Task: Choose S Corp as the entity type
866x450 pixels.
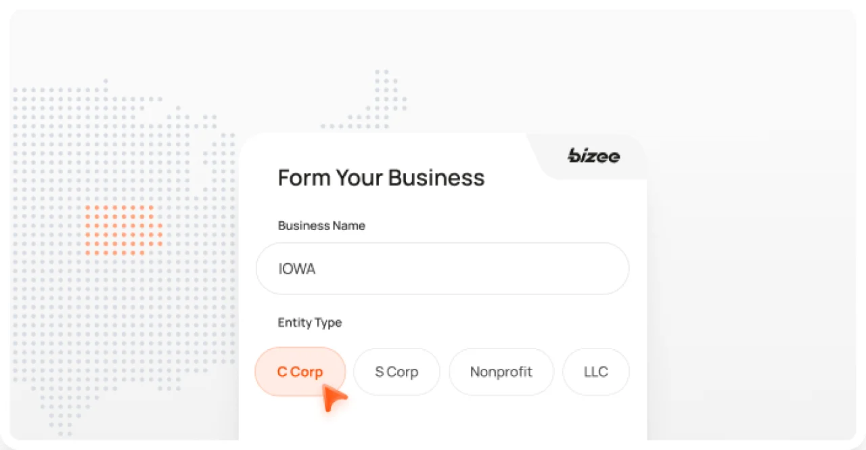Action: click(396, 372)
